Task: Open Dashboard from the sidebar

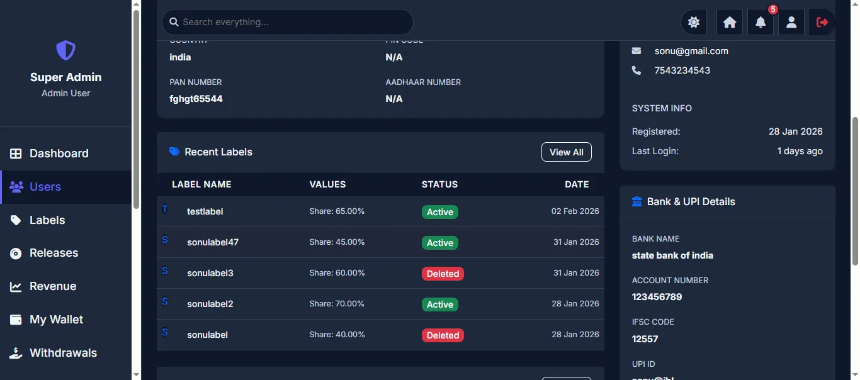Action: 65,154
